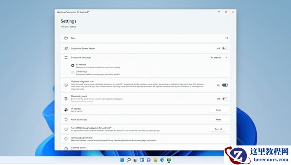Open Manage developer settings link
This screenshot has width=291, height=165.
coord(82,101)
